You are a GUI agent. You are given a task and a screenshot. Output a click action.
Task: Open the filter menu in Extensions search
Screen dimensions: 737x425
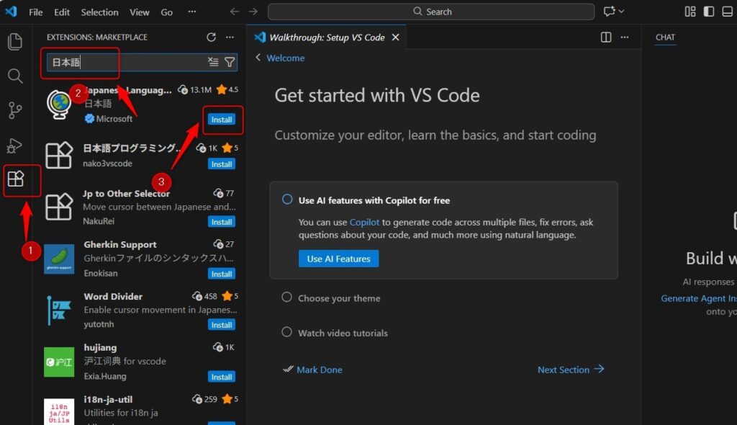[x=230, y=63]
